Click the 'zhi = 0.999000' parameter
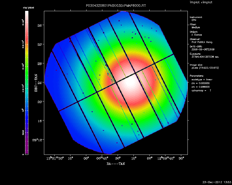The image size is (232, 185). pyautogui.click(x=201, y=87)
